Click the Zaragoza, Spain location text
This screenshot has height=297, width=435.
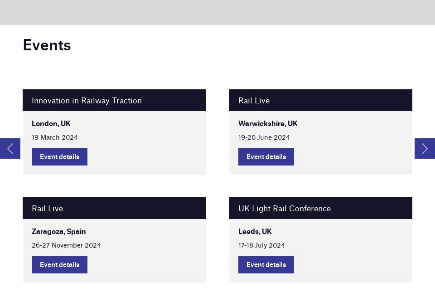[x=58, y=231]
